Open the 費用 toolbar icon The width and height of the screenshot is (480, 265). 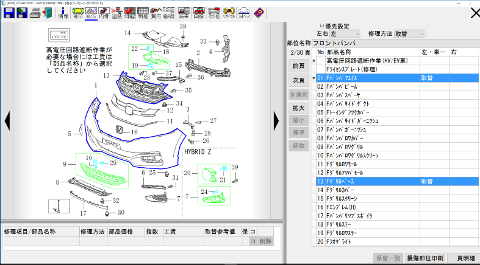click(x=156, y=13)
